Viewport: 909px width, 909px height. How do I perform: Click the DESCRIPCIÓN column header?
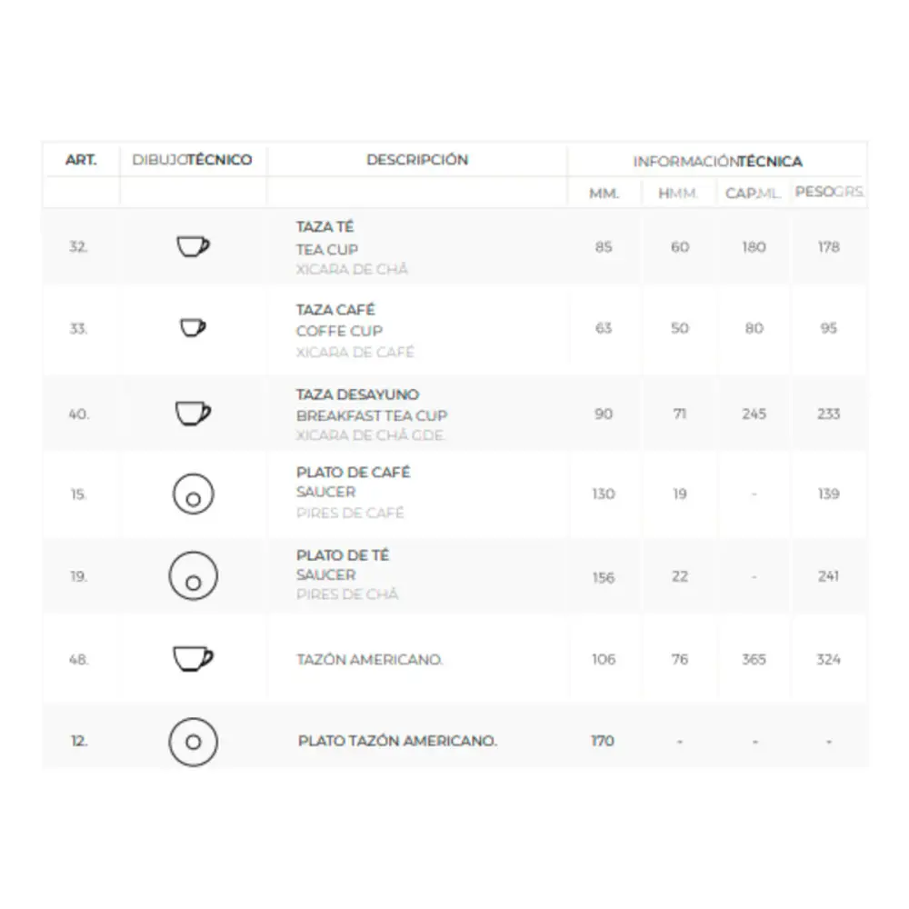click(417, 160)
